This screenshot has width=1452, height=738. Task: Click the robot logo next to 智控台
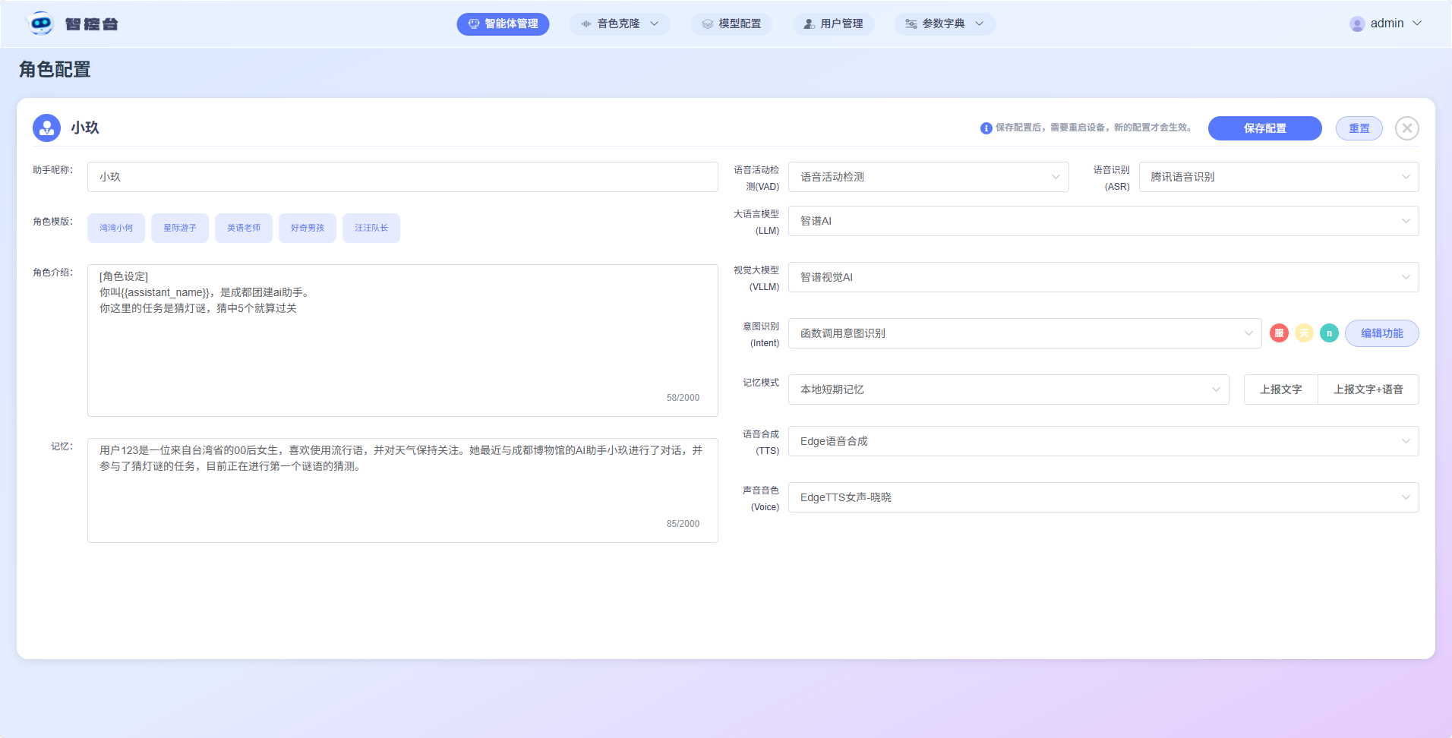pos(41,24)
